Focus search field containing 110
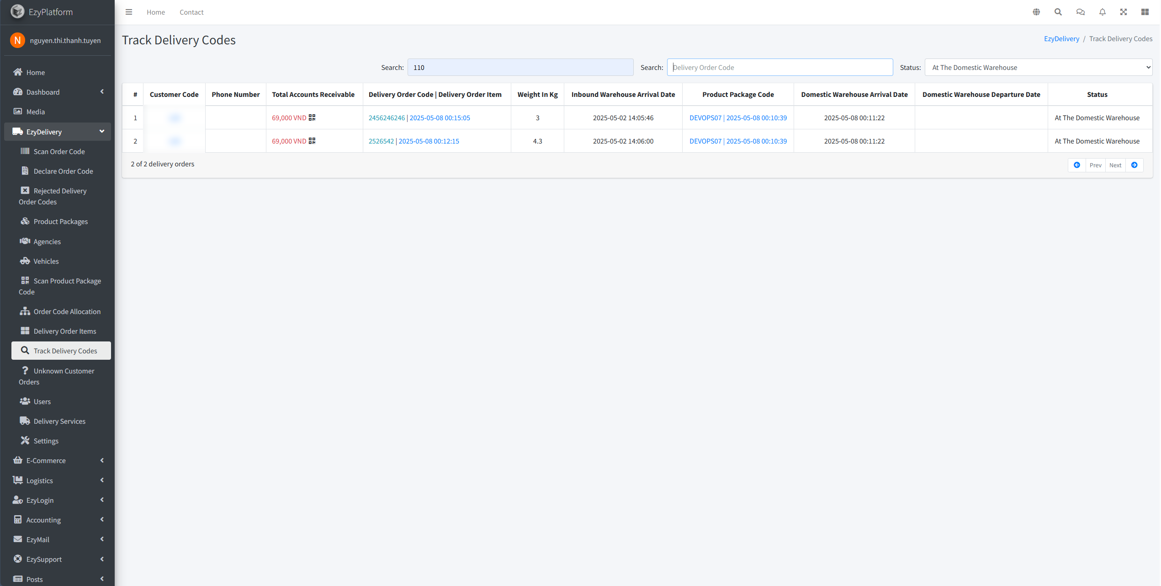The width and height of the screenshot is (1161, 586). point(520,67)
